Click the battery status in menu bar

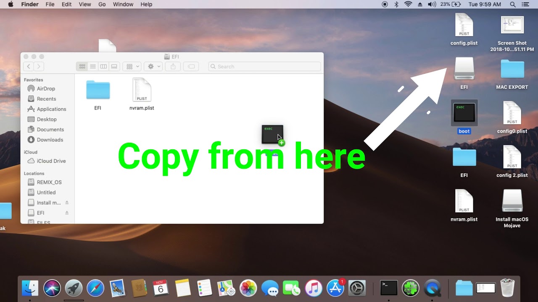pyautogui.click(x=451, y=4)
